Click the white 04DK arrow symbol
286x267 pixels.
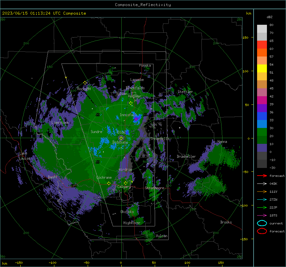(262, 184)
